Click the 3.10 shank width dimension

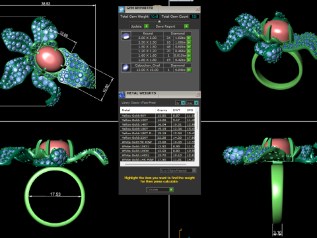pos(277,233)
